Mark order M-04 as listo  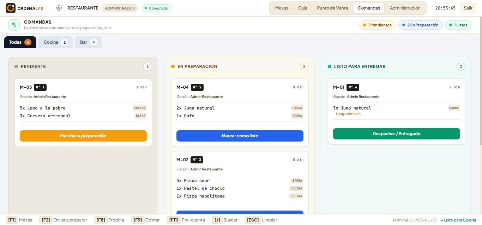tap(240, 136)
